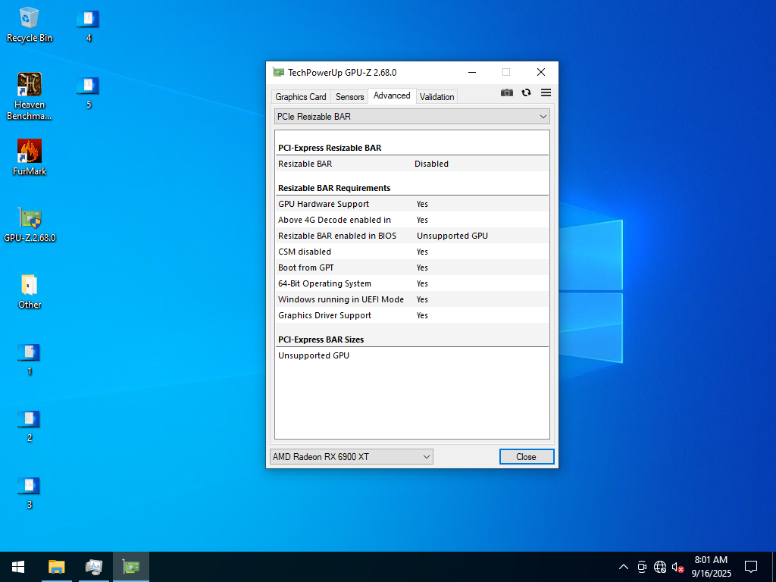Click the PCI-Express BAR Sizes heading
The width and height of the screenshot is (776, 582).
click(x=321, y=339)
